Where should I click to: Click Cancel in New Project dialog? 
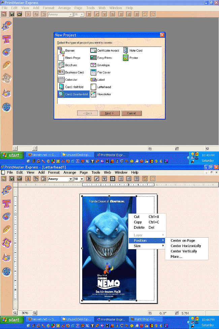pyautogui.click(x=131, y=113)
